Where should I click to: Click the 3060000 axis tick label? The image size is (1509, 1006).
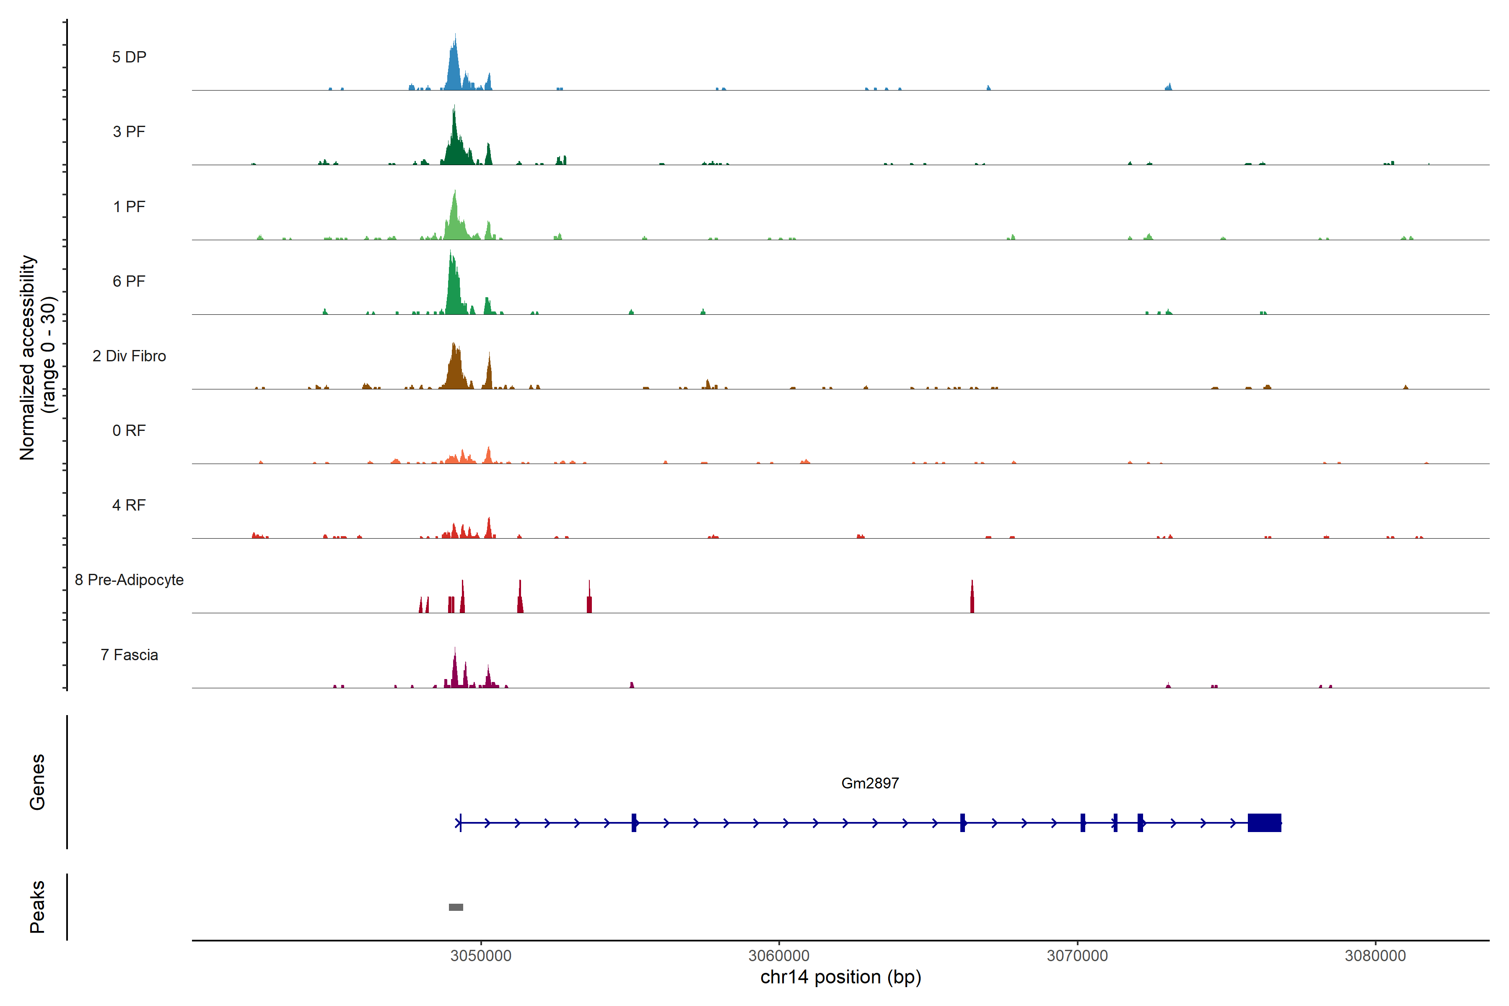point(779,955)
